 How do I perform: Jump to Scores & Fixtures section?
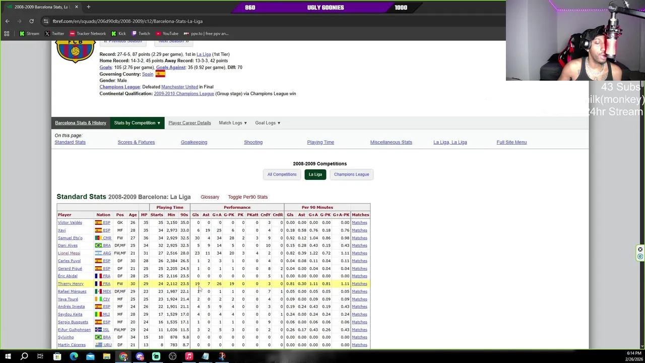136,142
